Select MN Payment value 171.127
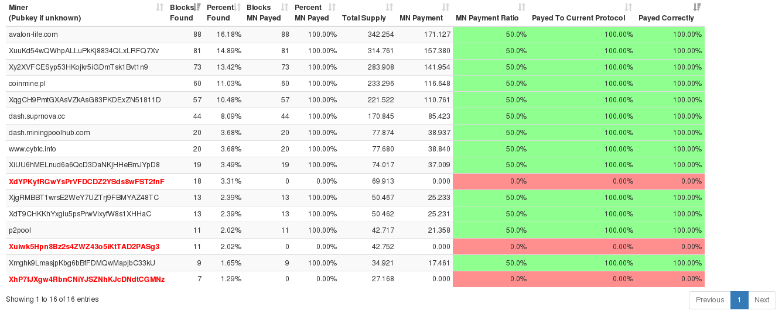The width and height of the screenshot is (782, 314). 437,34
